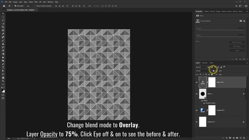Select the Clone Stamp tool
This screenshot has width=249, height=140.
click(x=3, y=44)
